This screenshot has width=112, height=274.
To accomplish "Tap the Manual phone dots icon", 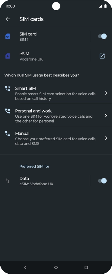I will pyautogui.click(x=8, y=133).
